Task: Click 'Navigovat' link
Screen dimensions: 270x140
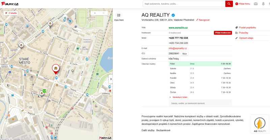Action: click(x=203, y=20)
